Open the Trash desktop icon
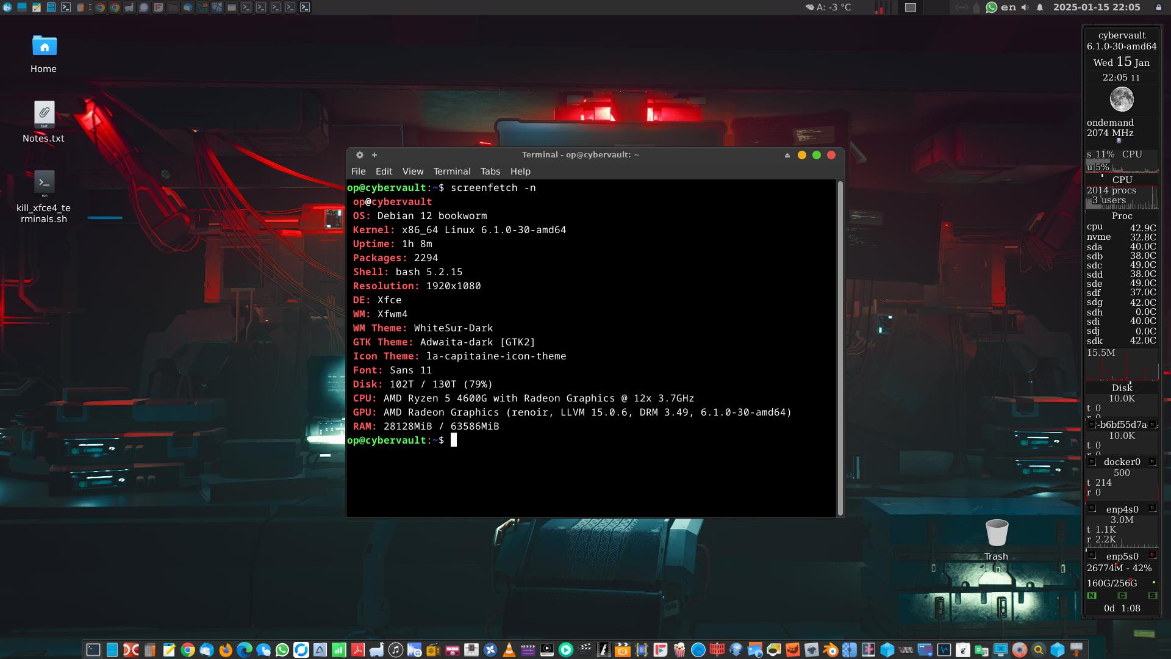This screenshot has width=1171, height=659. pyautogui.click(x=997, y=534)
